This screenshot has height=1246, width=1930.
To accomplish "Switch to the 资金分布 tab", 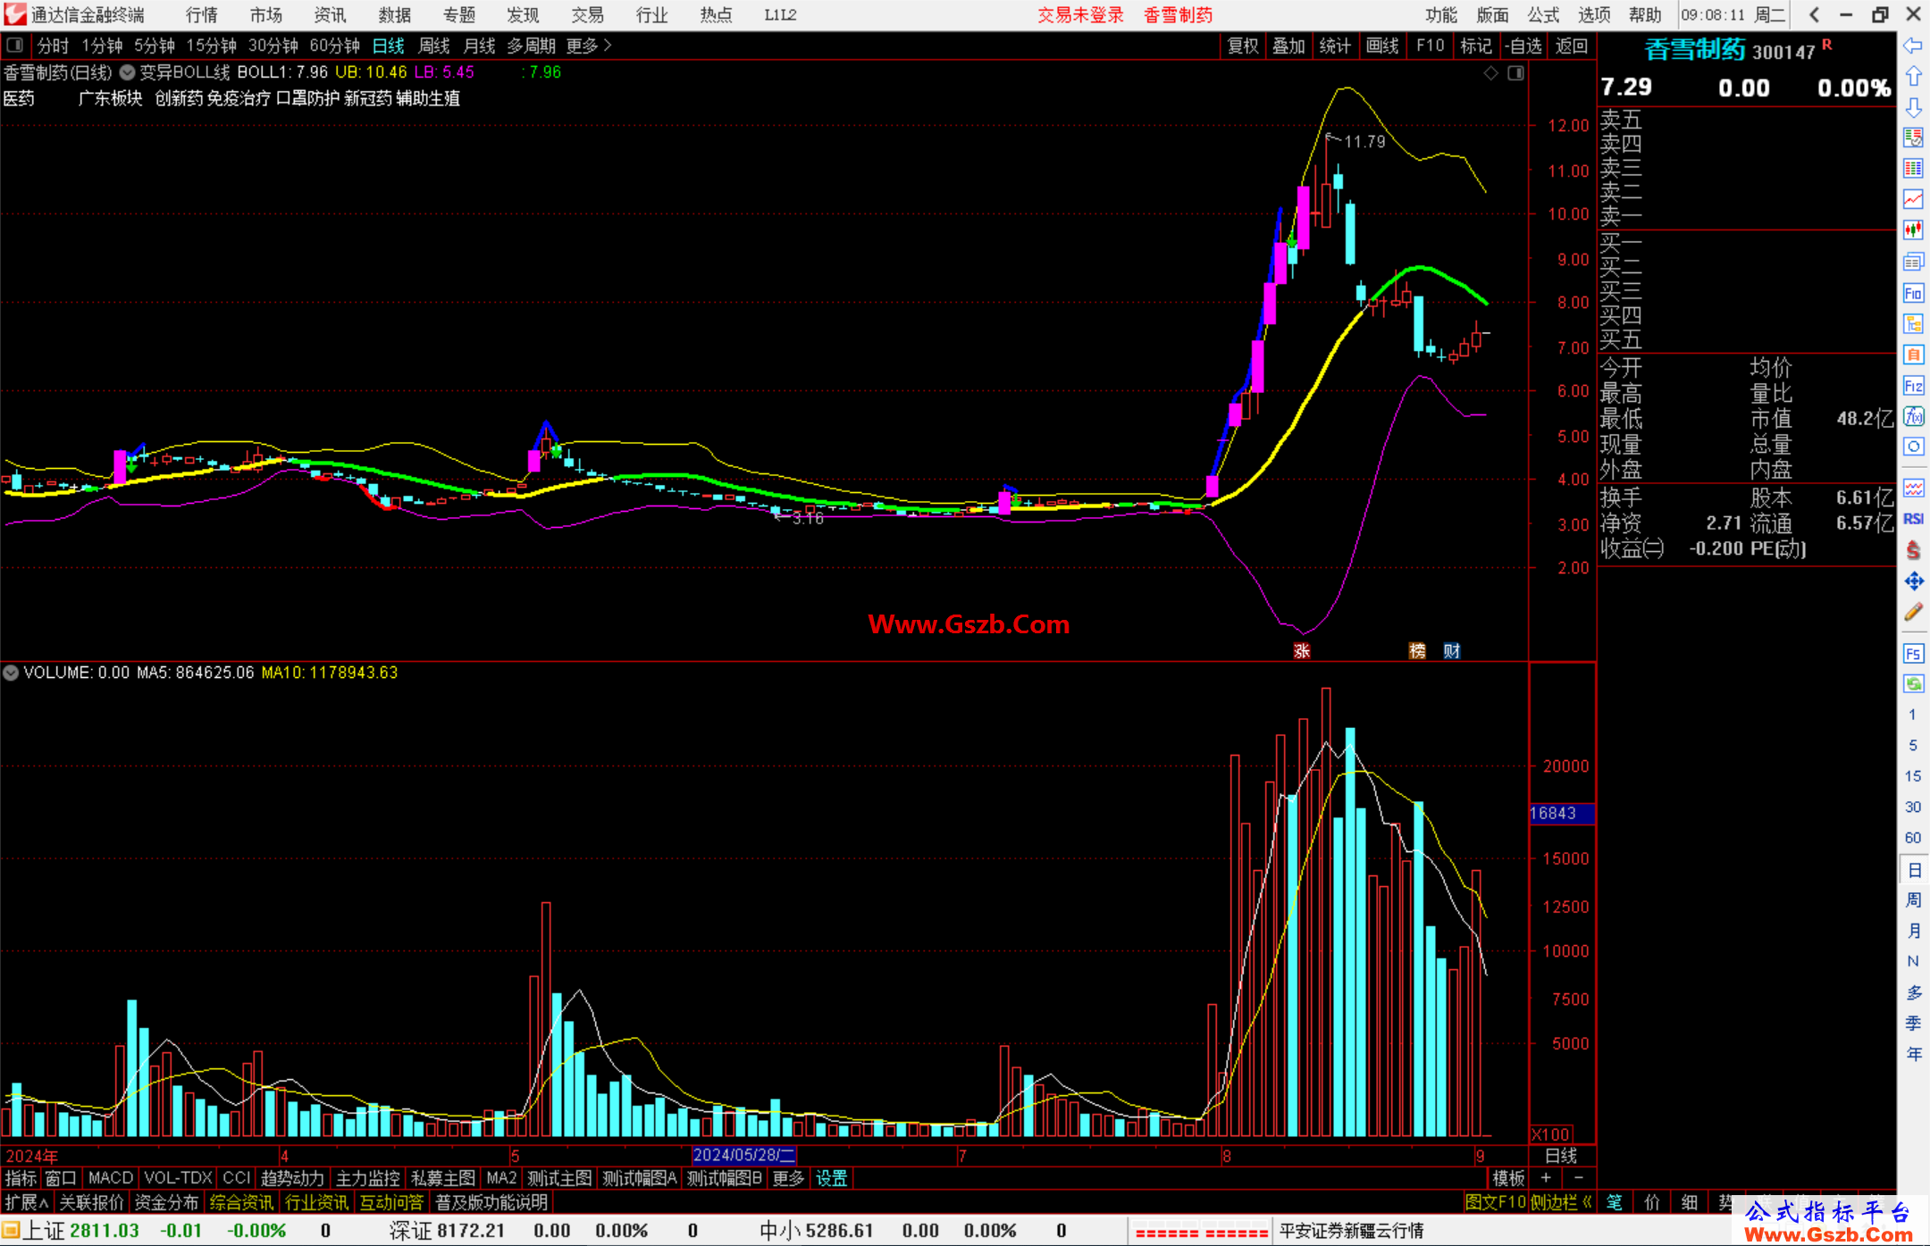I will point(166,1202).
